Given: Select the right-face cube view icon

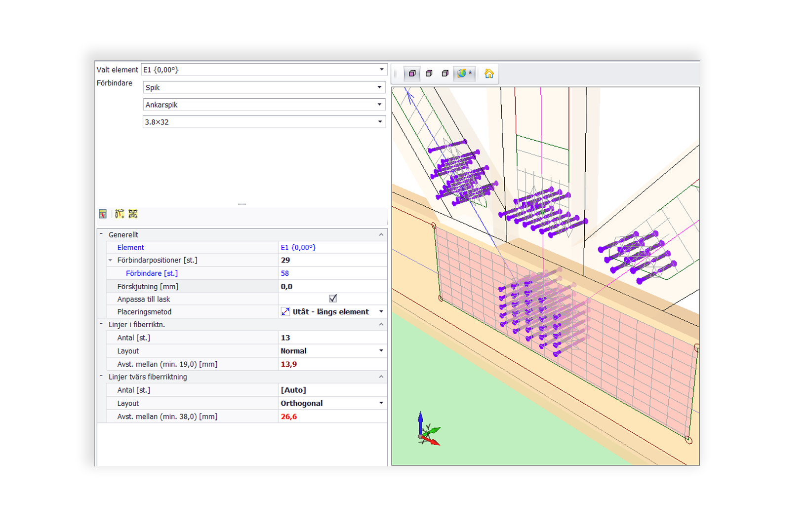Looking at the screenshot, I should [x=445, y=74].
